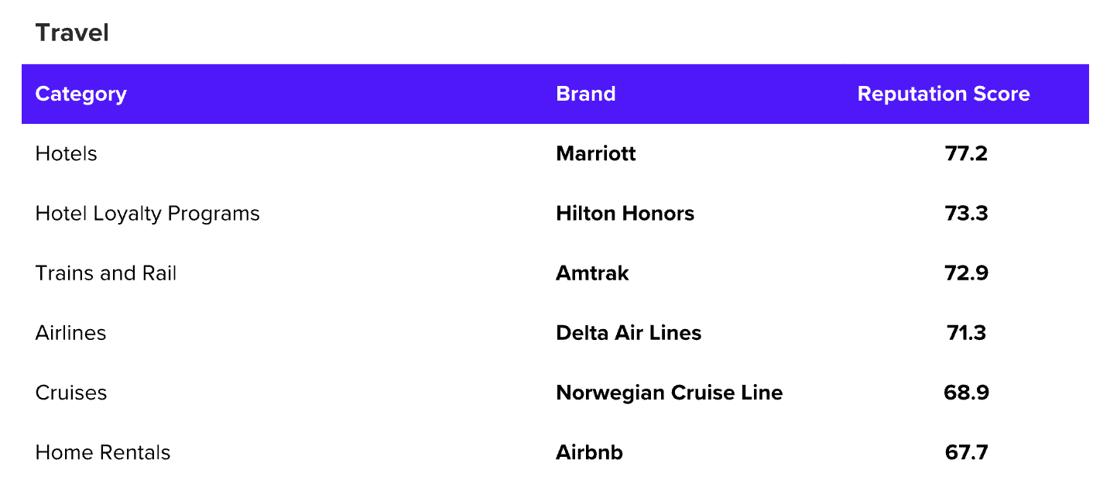Click the Marriott brand name
The width and height of the screenshot is (1110, 494).
[595, 154]
